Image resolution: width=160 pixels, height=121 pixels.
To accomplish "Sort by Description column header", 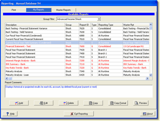I will click(35, 25).
